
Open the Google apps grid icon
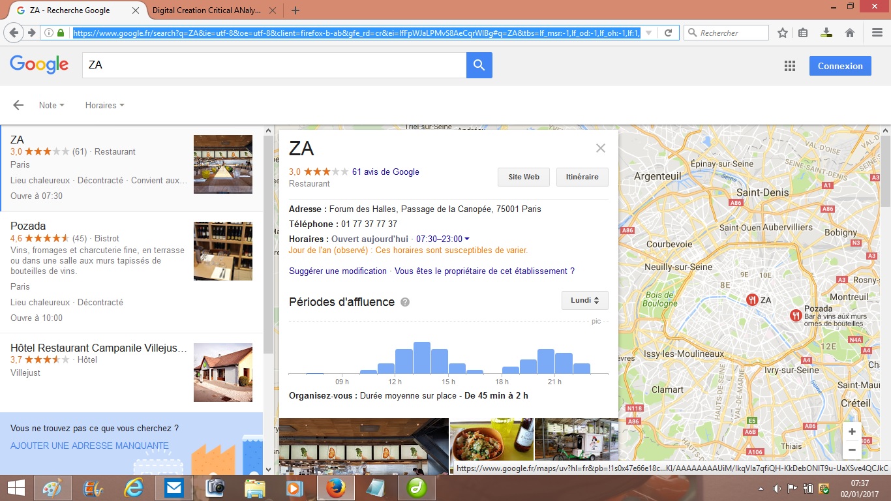coord(790,66)
